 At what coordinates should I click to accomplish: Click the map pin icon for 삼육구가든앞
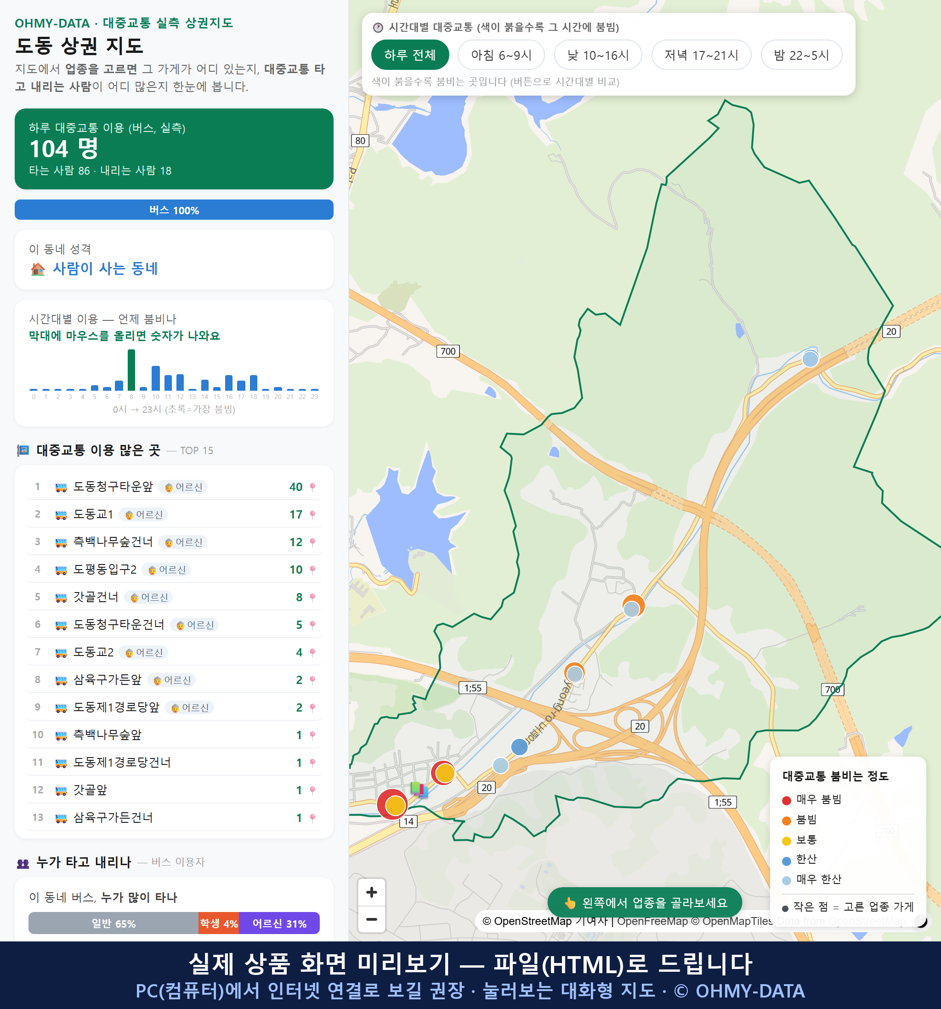[312, 680]
